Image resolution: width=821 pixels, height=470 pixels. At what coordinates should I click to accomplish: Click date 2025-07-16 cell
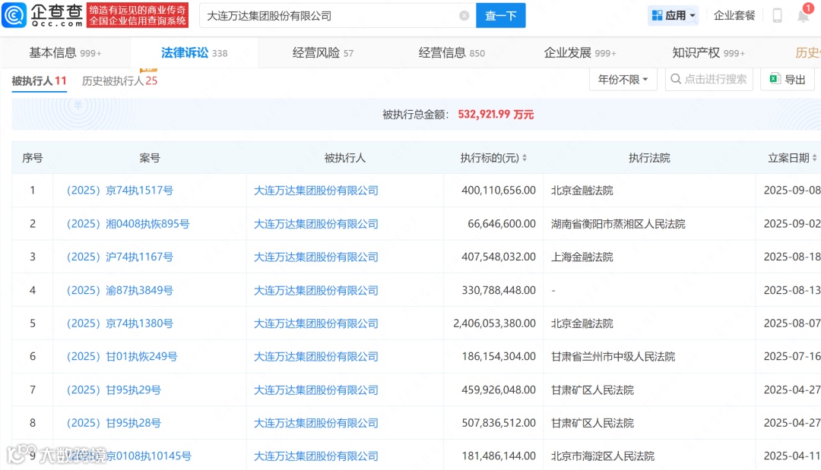(x=791, y=357)
